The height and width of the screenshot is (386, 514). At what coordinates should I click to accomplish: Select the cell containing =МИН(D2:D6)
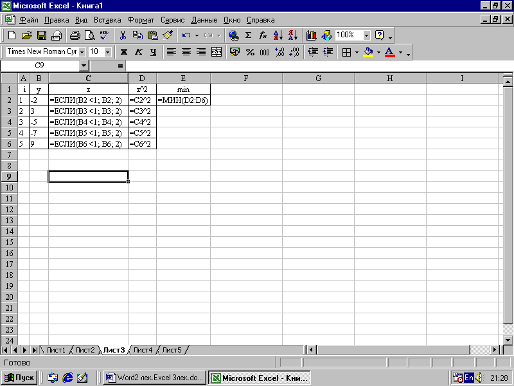[x=183, y=100]
